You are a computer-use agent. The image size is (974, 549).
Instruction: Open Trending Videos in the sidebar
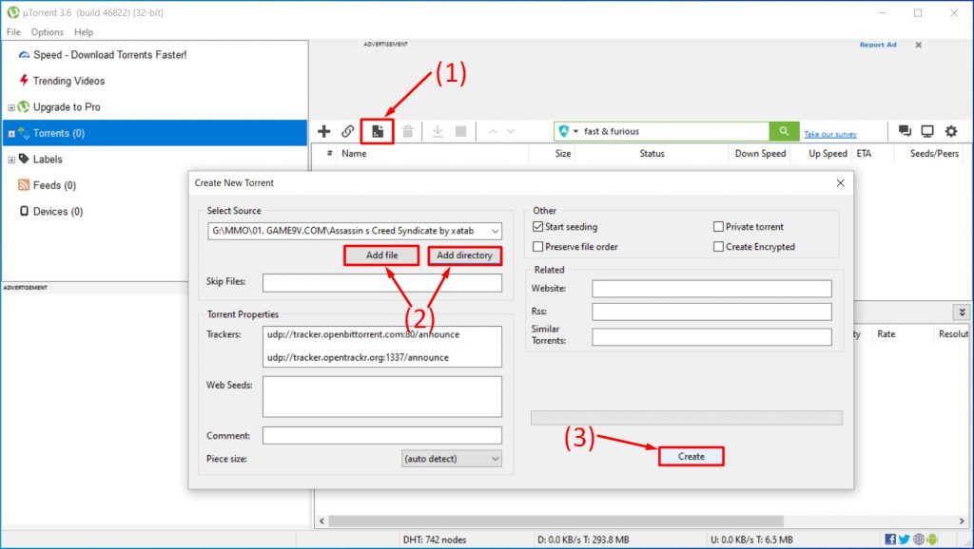[68, 81]
